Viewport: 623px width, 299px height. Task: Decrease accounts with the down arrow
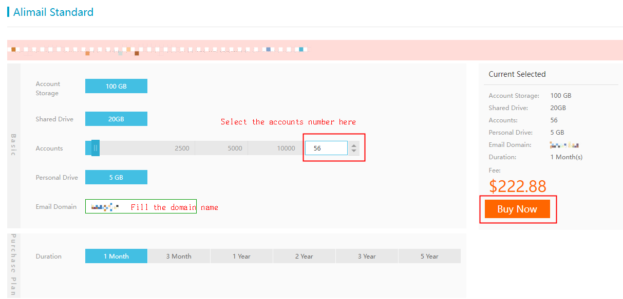[354, 151]
